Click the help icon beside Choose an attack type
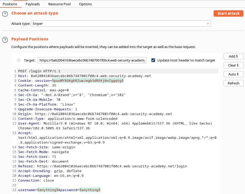The height and width of the screenshot is (194, 245). 5,13
